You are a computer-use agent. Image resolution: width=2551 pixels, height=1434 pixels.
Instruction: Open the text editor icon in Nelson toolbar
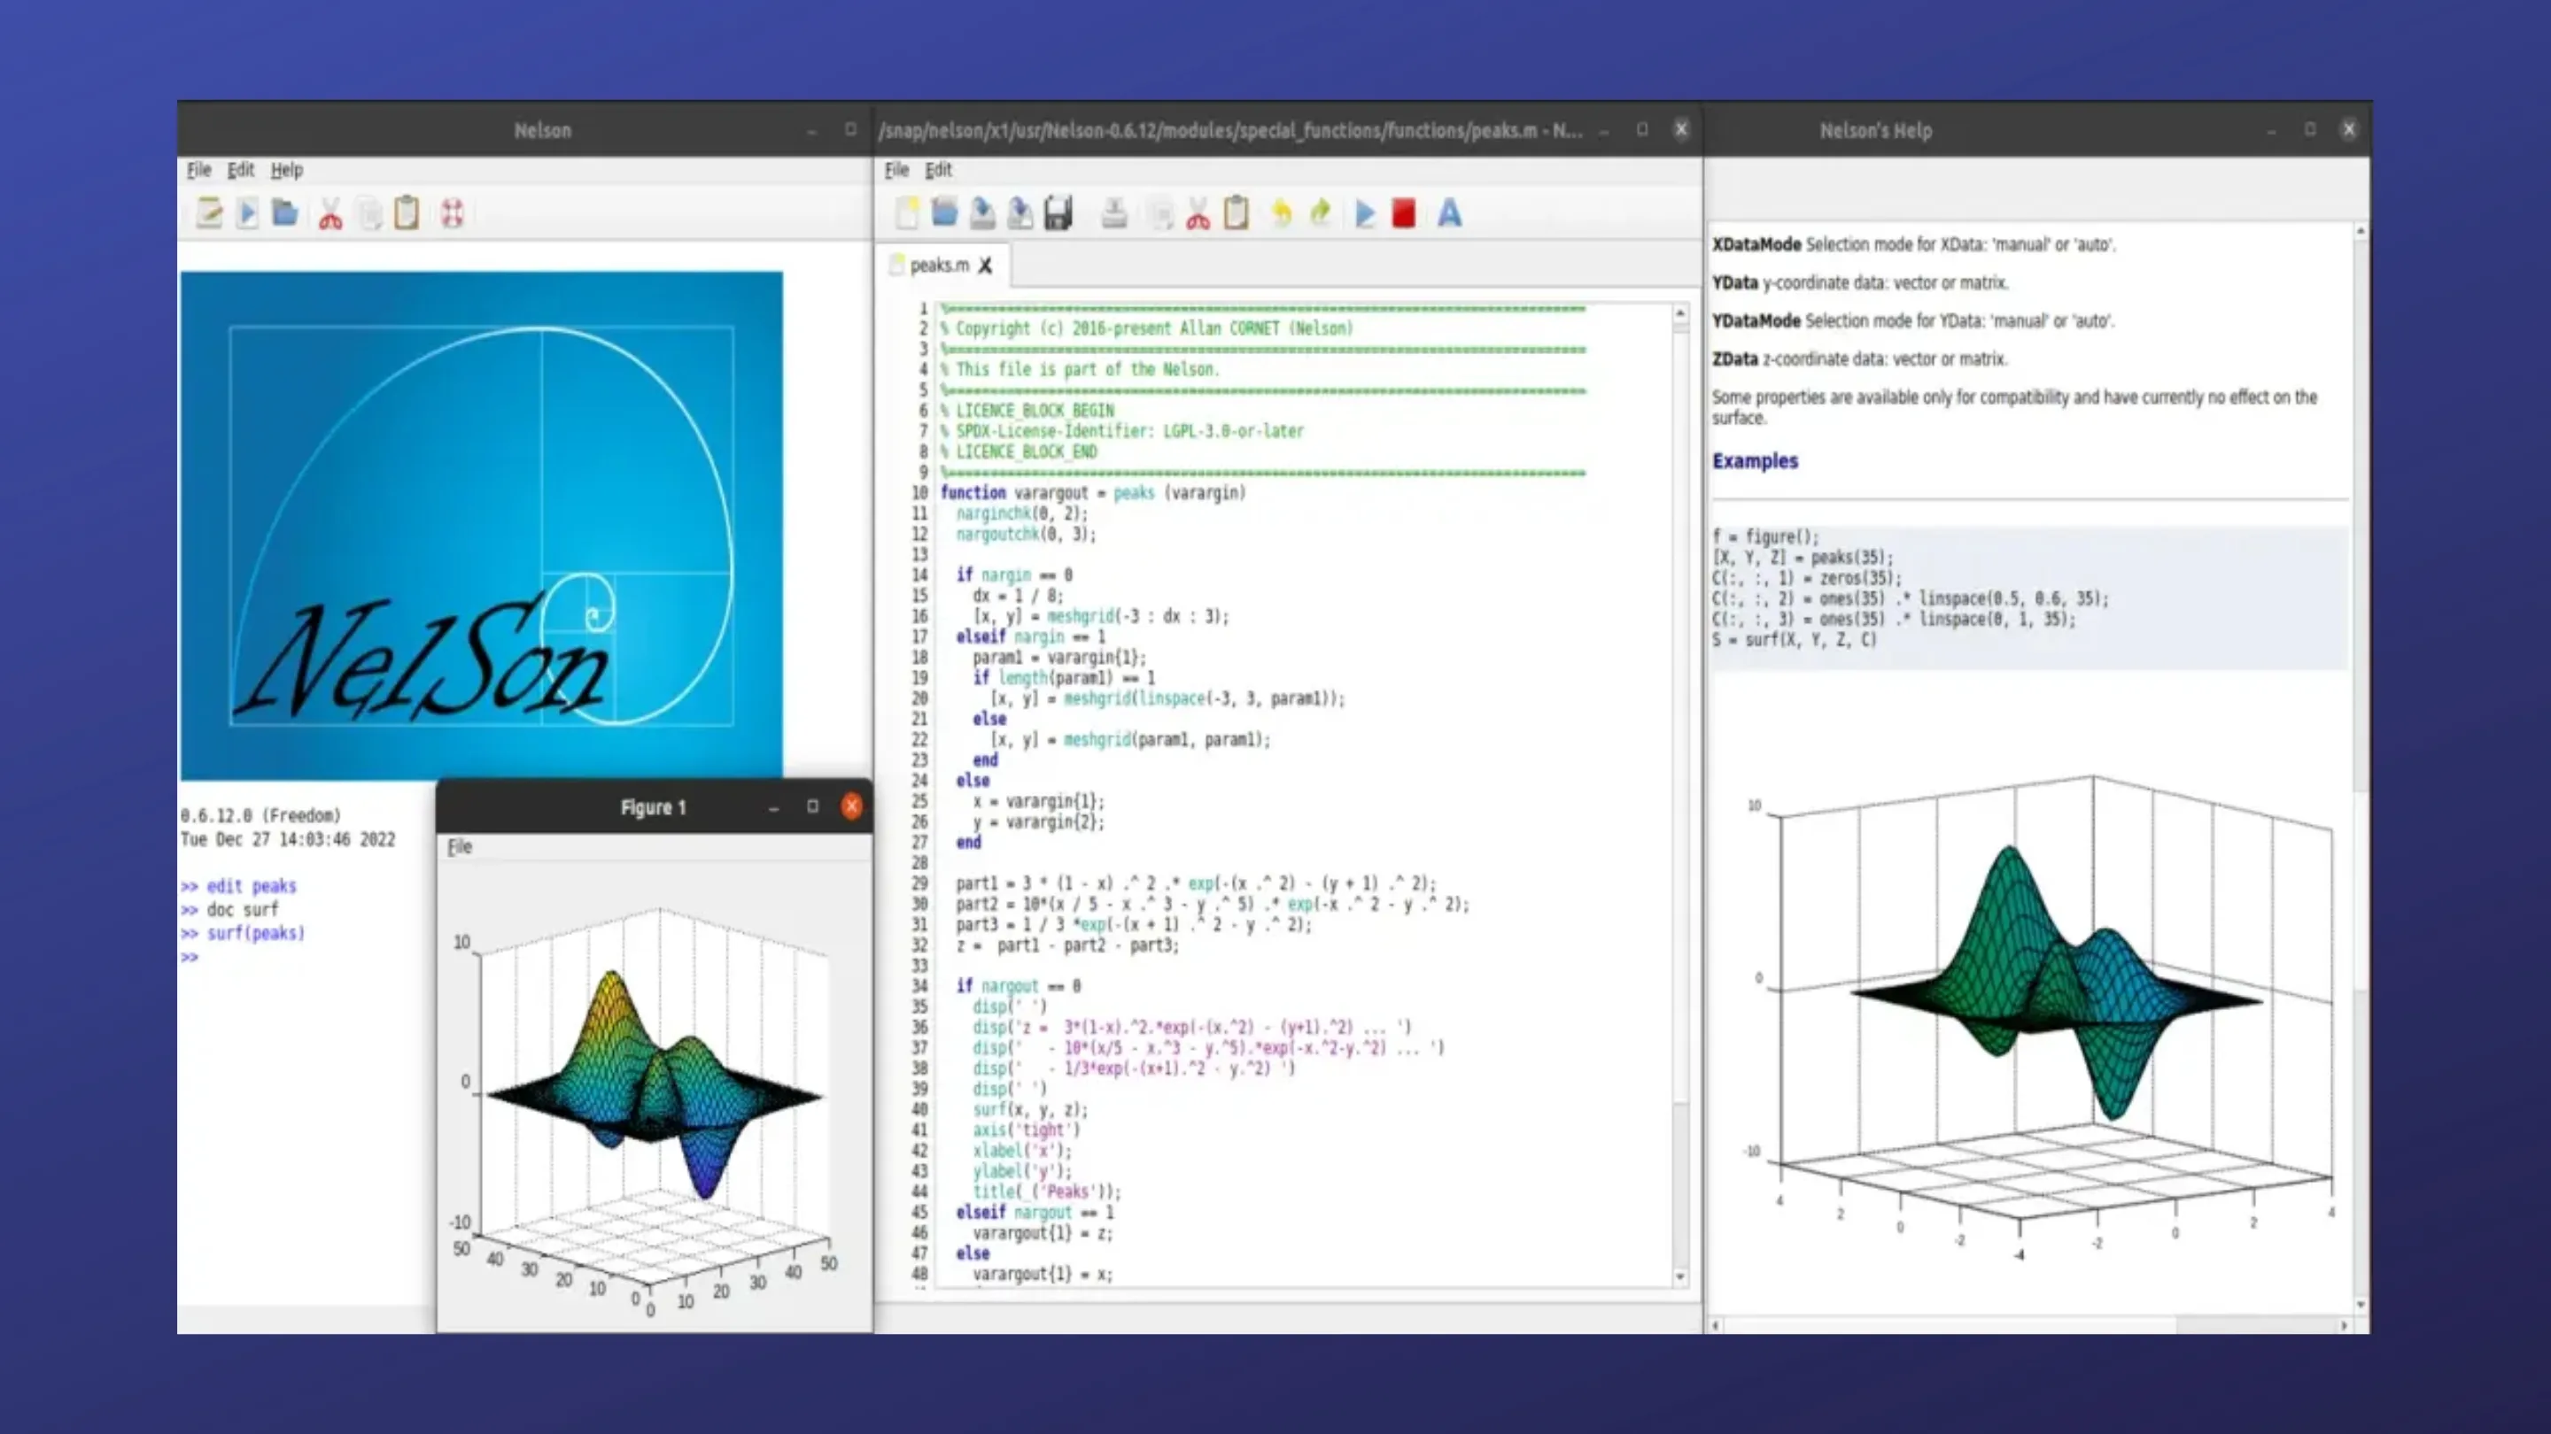click(x=209, y=212)
